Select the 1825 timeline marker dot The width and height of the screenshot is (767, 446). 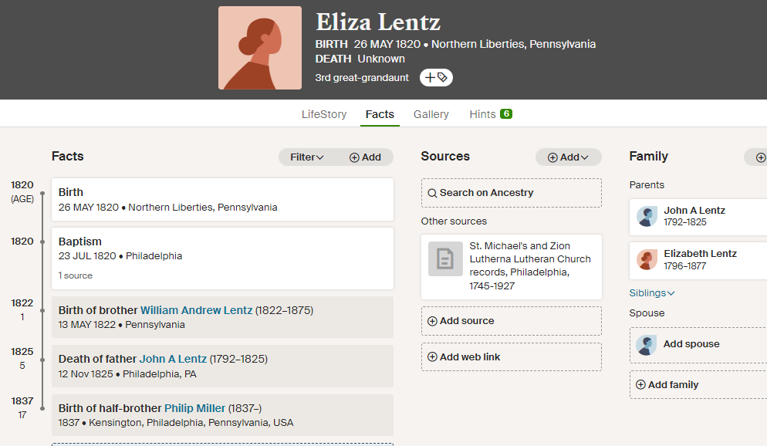pos(42,360)
